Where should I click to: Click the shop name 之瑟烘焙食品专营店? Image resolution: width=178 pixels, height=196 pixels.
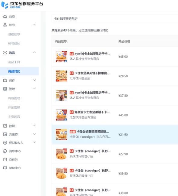pyautogui.click(x=83, y=117)
